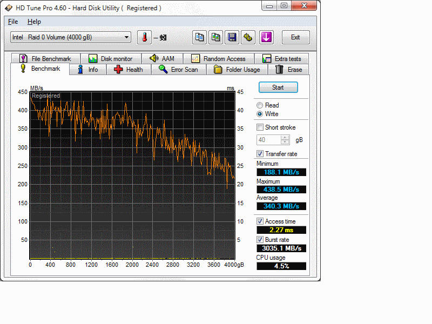Open the Info tab
This screenshot has width=432, height=324.
pyautogui.click(x=87, y=70)
